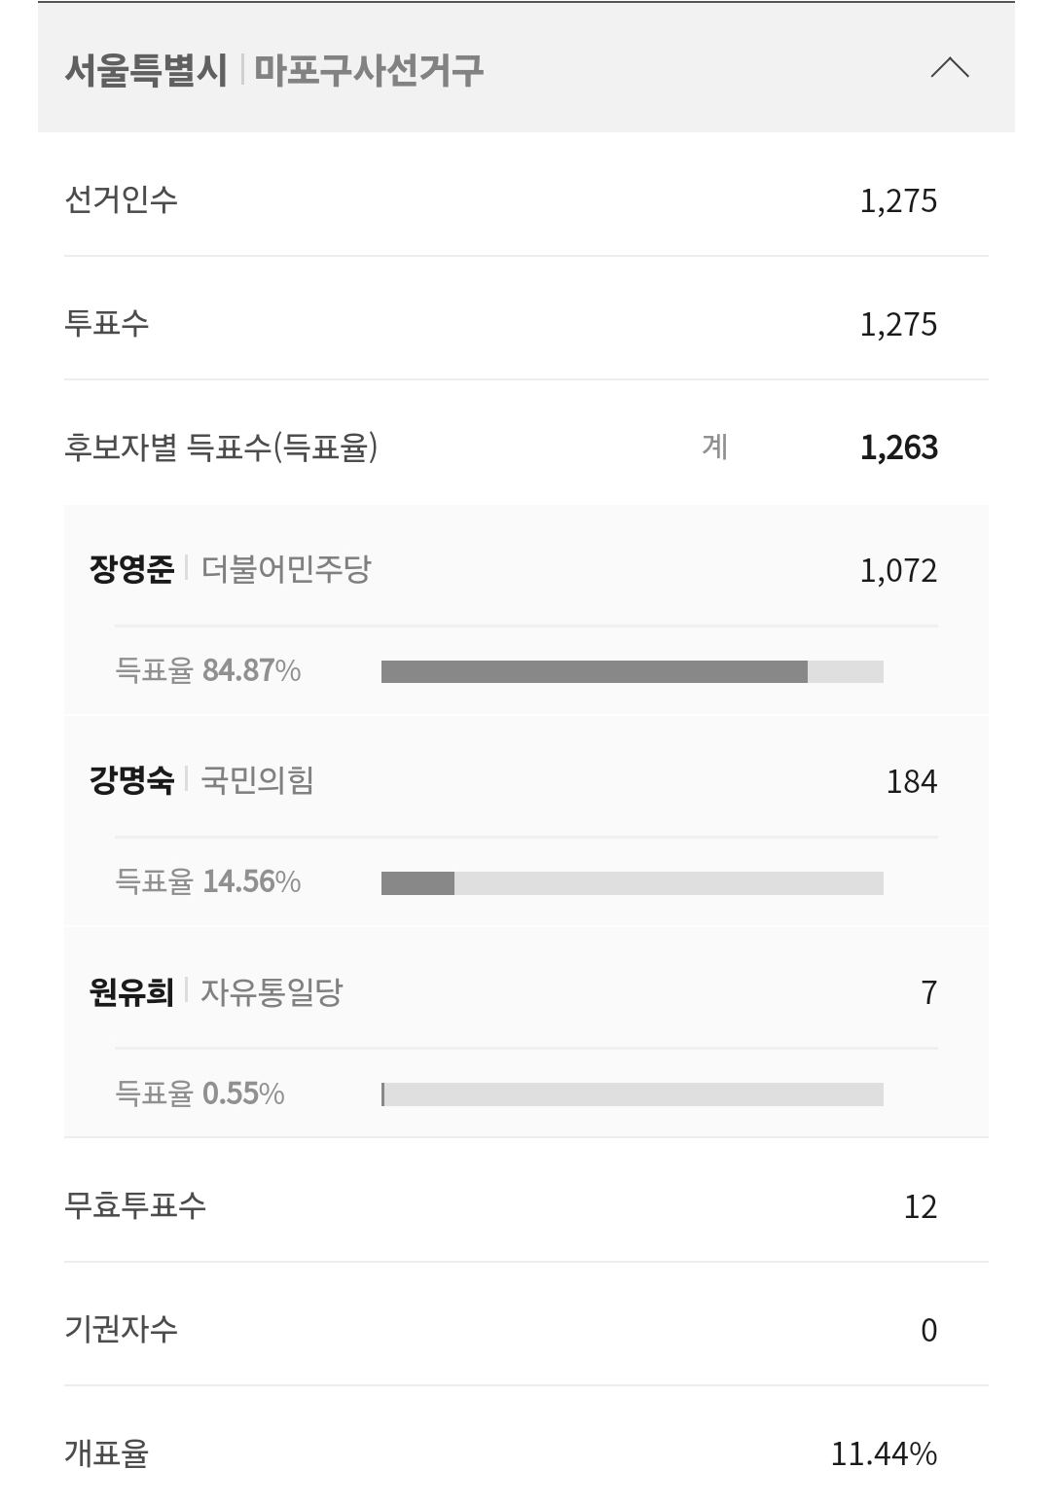Select the 계 total 1,263
Image resolution: width=1051 pixels, height=1505 pixels.
[x=899, y=448]
